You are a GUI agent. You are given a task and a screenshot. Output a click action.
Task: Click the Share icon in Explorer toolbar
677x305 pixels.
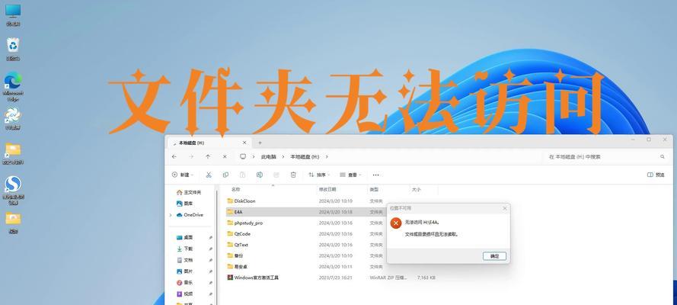pyautogui.click(x=276, y=175)
